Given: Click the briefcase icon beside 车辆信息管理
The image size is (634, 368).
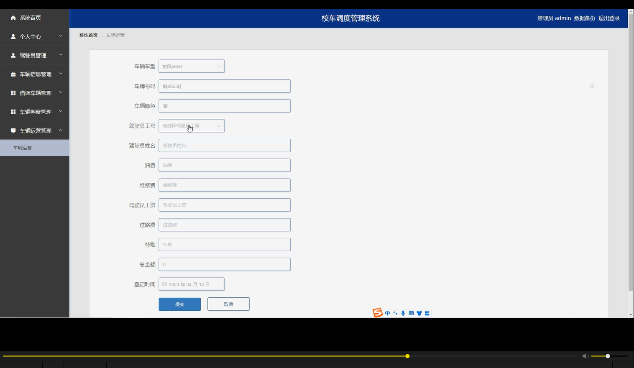Looking at the screenshot, I should [x=13, y=74].
